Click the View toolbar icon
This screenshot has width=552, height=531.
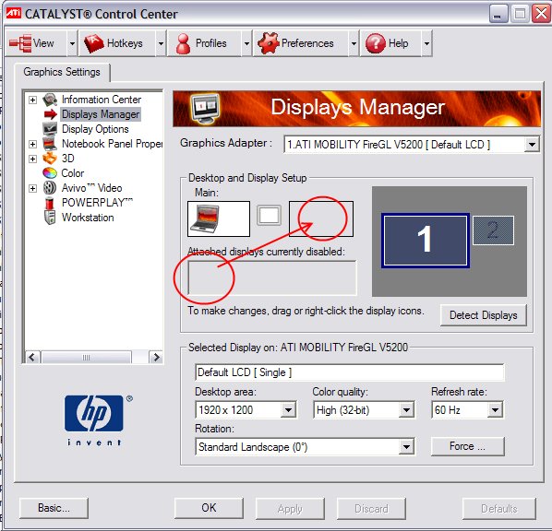point(20,43)
